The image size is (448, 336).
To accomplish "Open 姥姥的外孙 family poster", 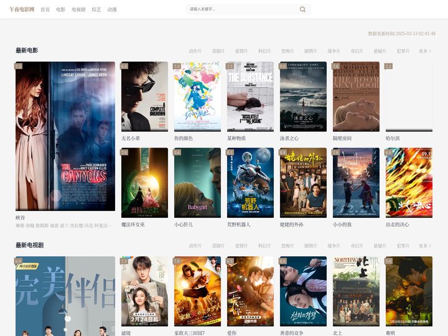I will tap(303, 183).
